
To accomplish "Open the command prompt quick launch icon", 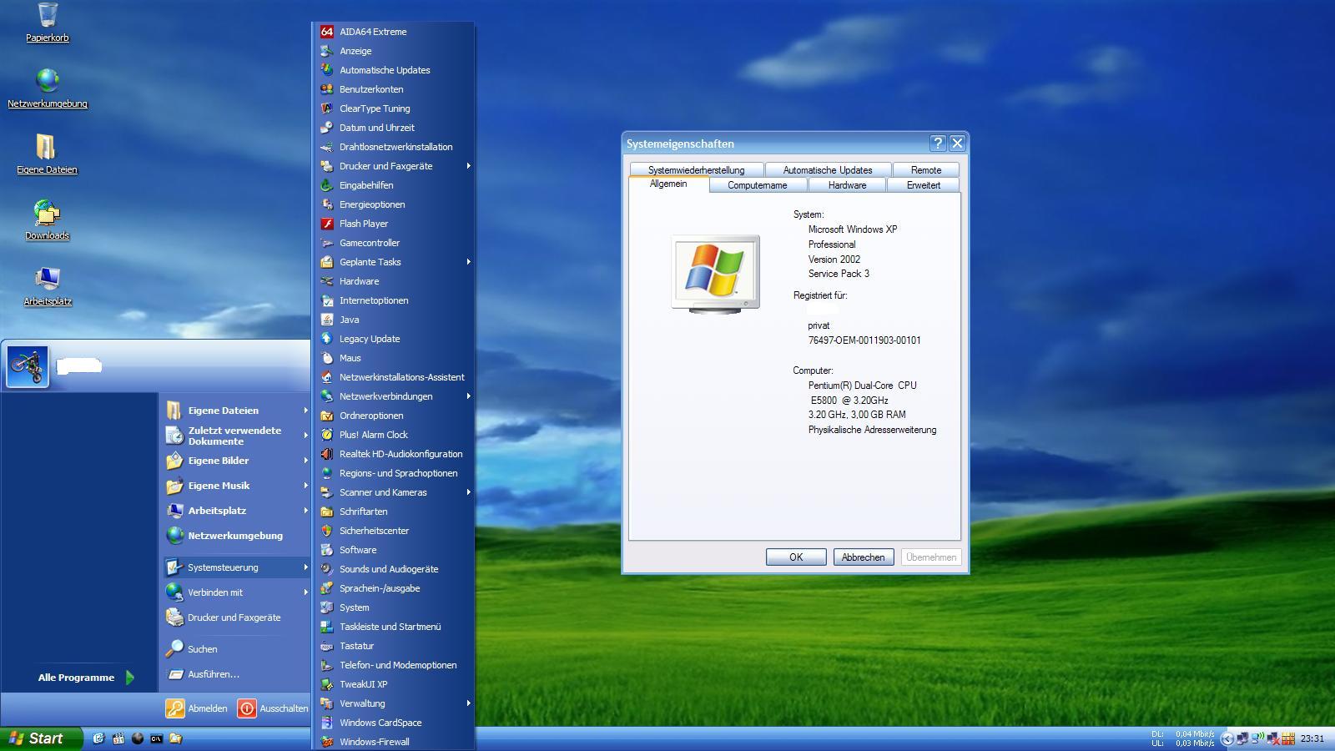I will (156, 738).
